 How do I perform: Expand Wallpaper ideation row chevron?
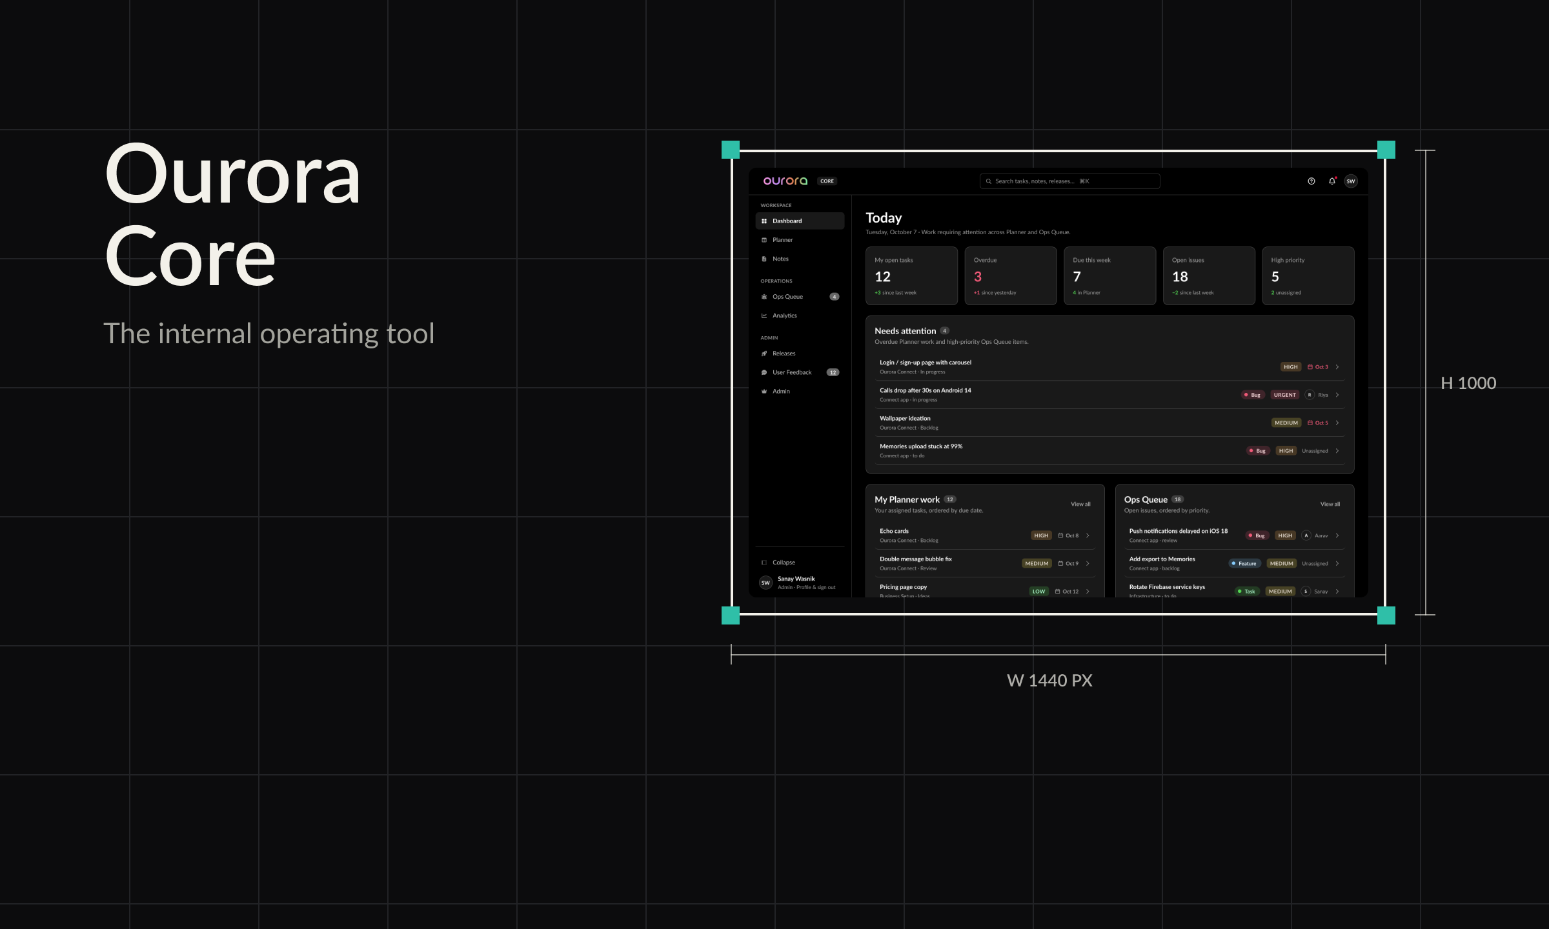[x=1337, y=423]
